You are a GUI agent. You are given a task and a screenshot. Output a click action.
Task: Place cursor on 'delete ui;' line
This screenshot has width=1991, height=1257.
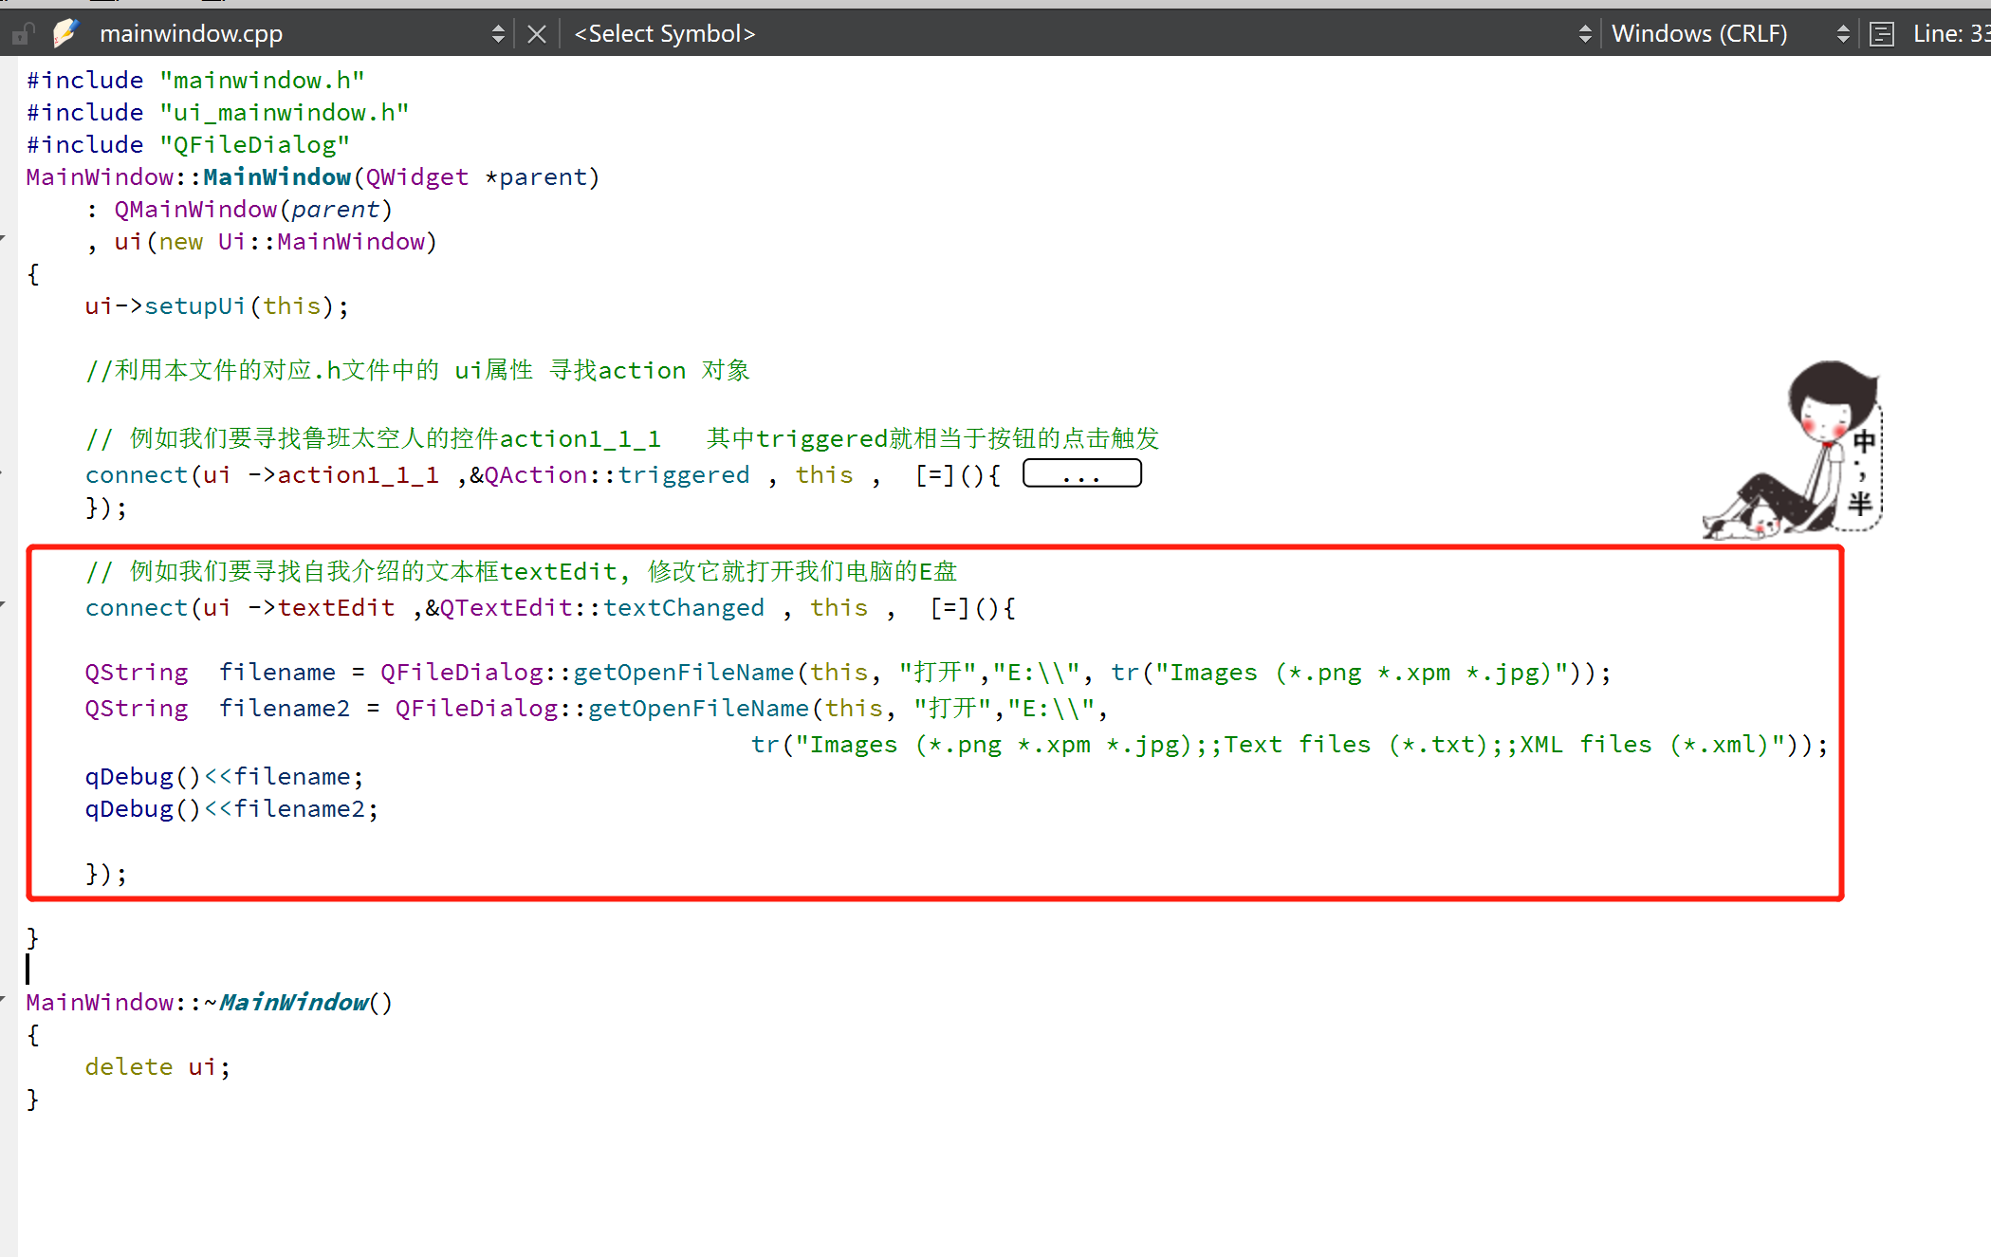(x=157, y=1067)
